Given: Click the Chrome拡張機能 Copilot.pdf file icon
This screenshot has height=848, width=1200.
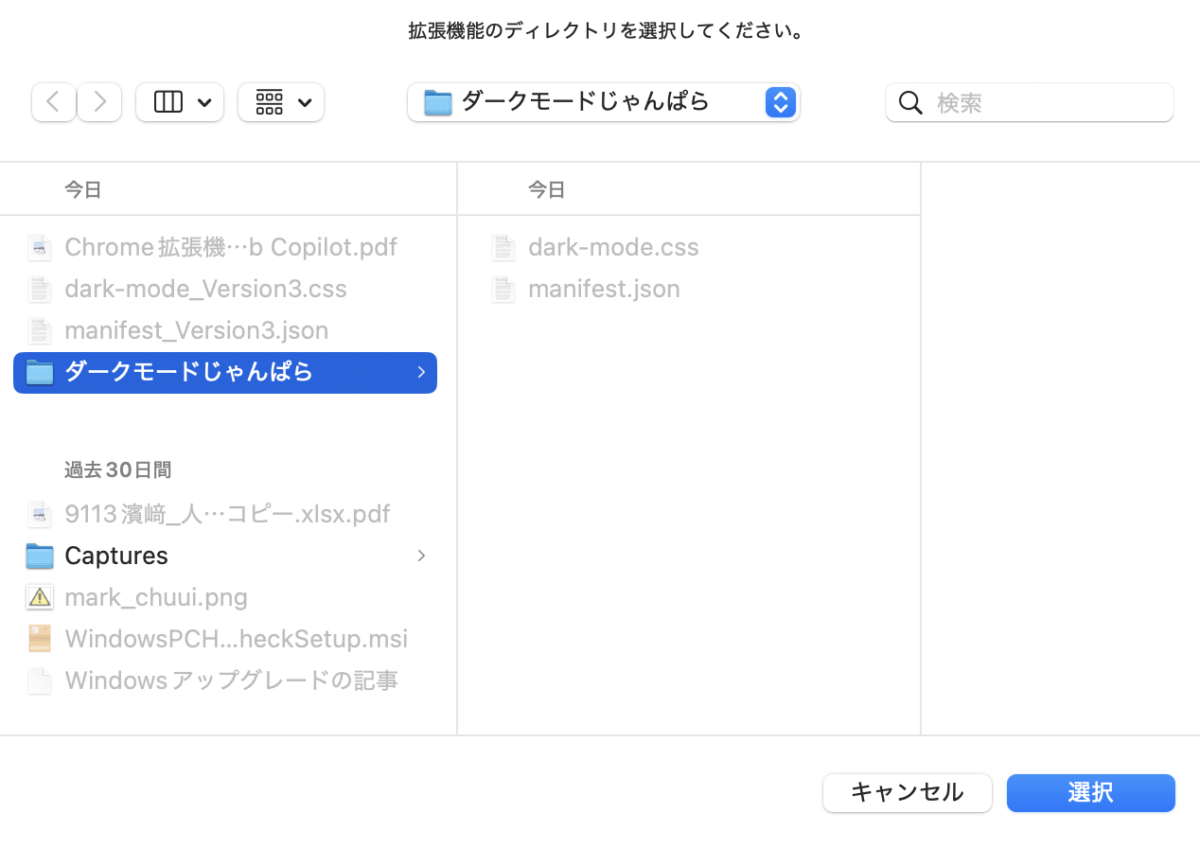Looking at the screenshot, I should (40, 248).
